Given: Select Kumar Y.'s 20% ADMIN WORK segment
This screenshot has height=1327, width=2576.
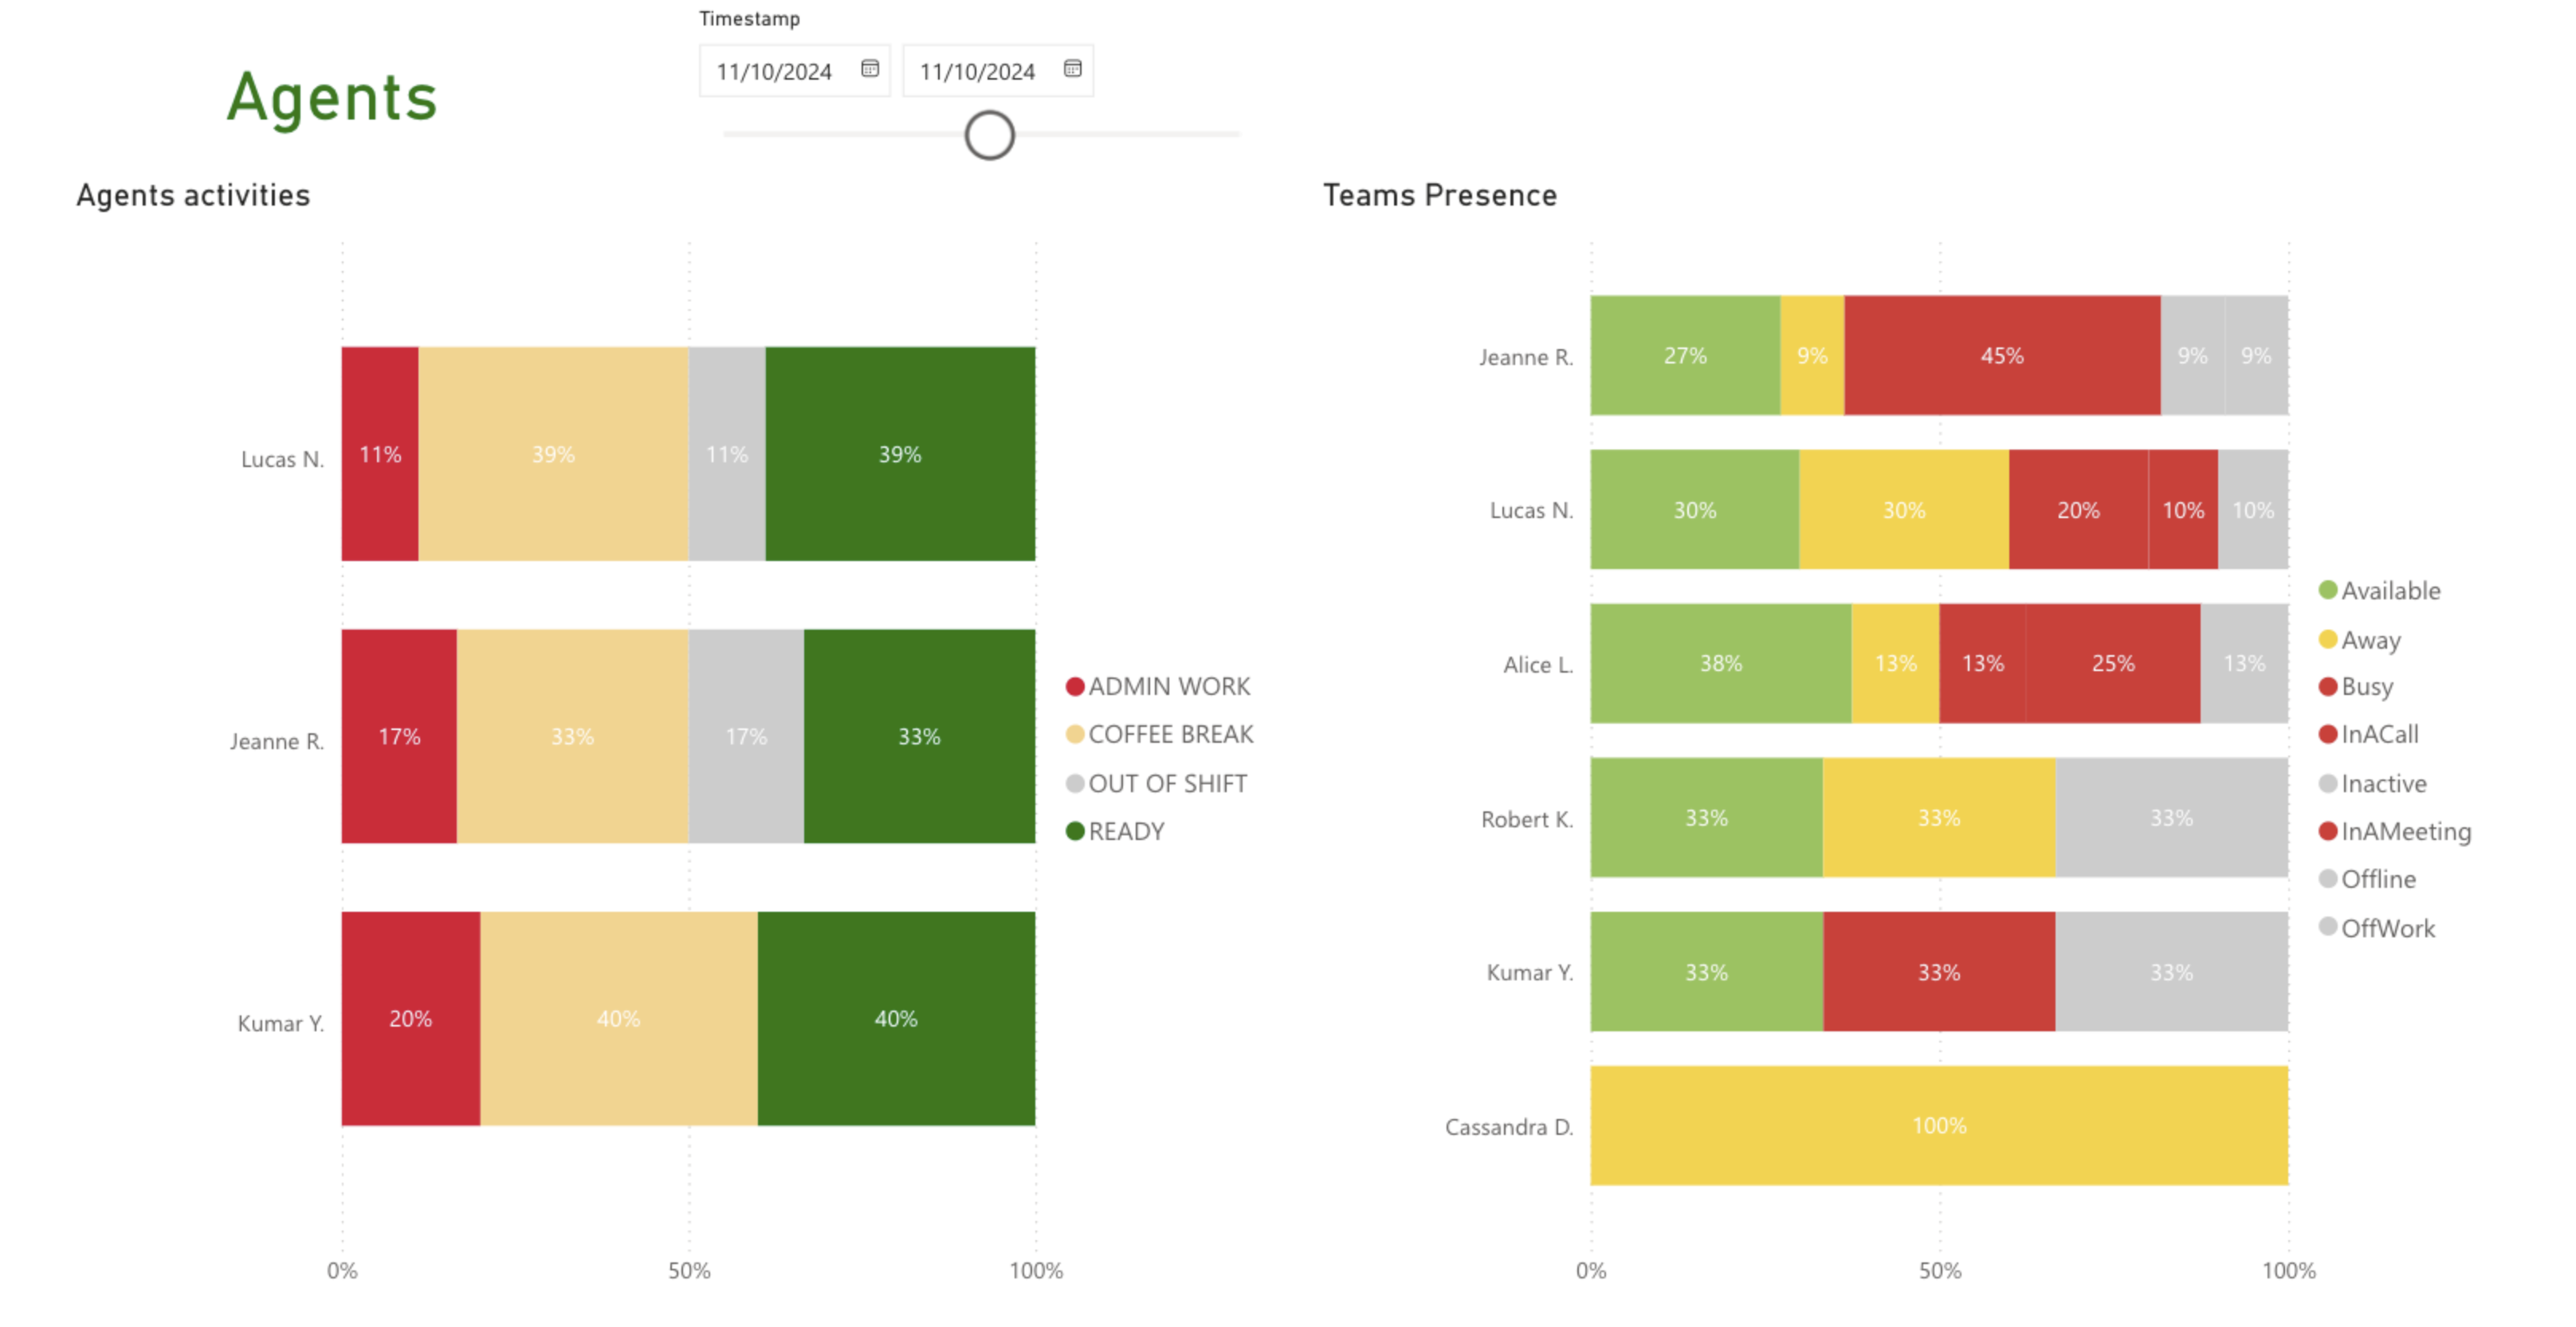Looking at the screenshot, I should (410, 1019).
